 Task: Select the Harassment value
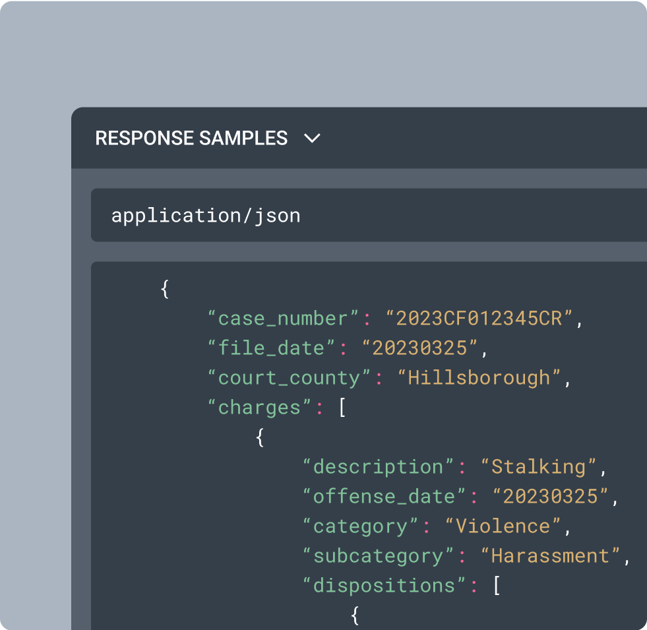550,555
